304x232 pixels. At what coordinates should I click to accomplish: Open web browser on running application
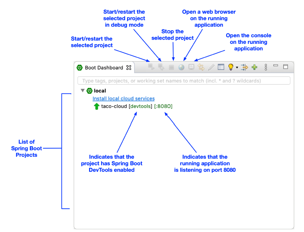[x=181, y=68]
